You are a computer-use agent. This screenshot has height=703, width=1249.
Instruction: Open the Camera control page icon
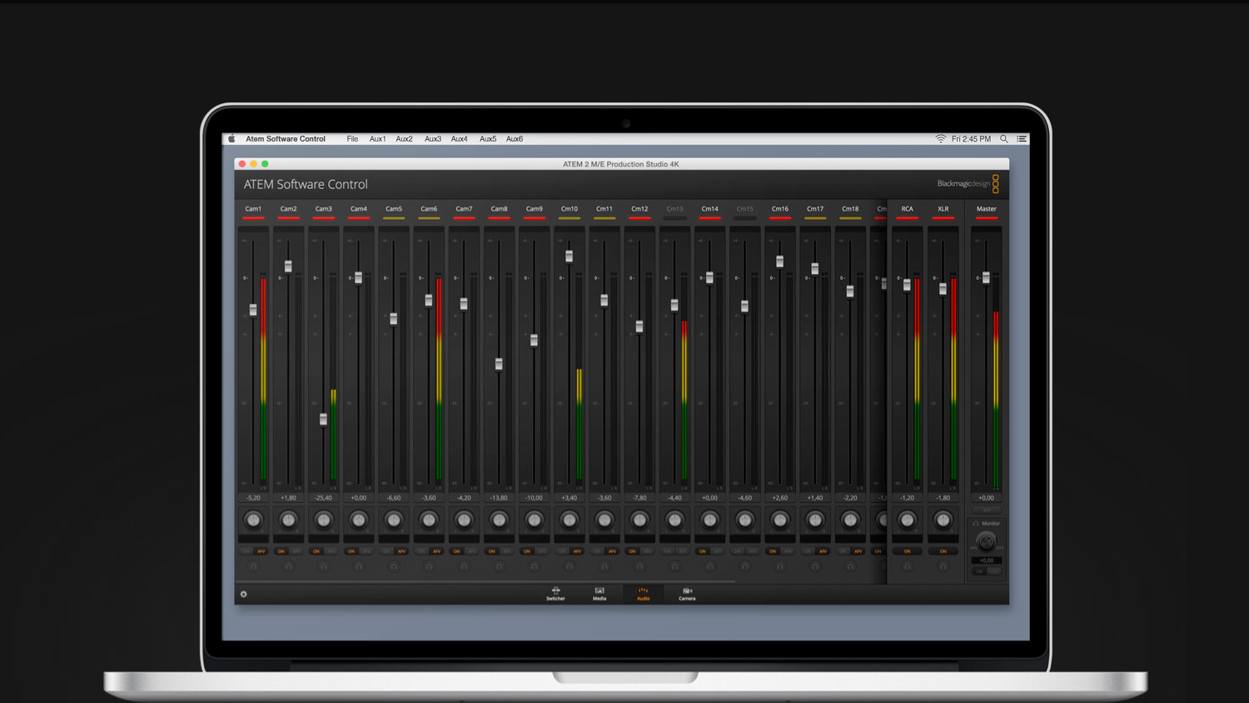[x=686, y=594]
